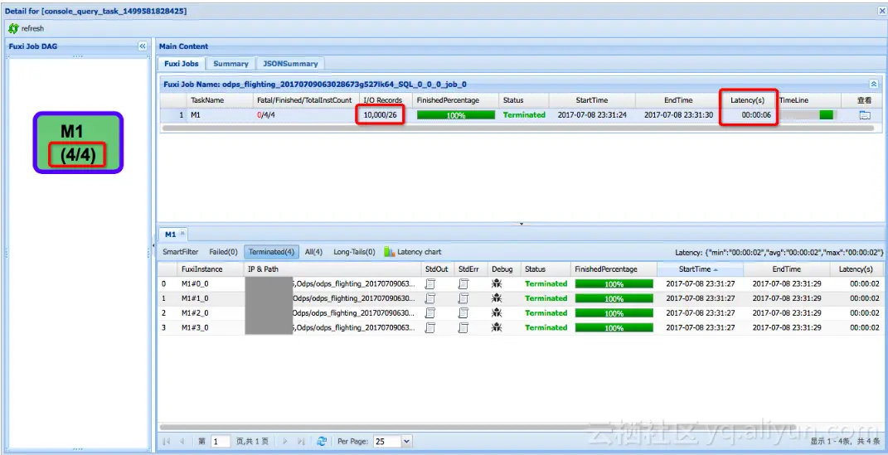The height and width of the screenshot is (455, 888).
Task: Open StdErr for instance M1#1_0
Action: [x=463, y=298]
